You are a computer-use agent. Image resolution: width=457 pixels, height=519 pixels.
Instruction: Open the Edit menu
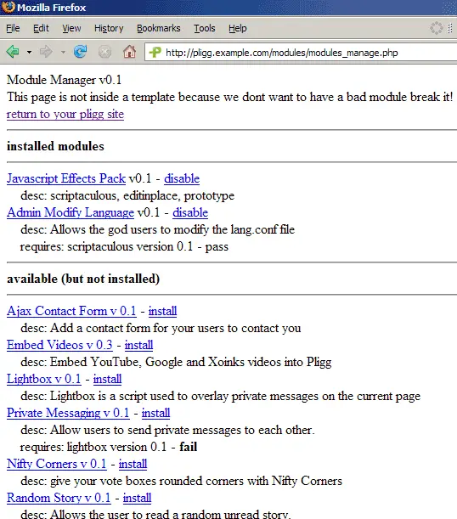41,29
